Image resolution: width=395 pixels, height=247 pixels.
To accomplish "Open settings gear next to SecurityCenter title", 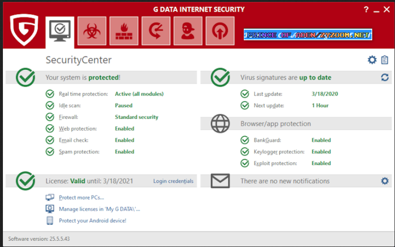I will [x=372, y=60].
